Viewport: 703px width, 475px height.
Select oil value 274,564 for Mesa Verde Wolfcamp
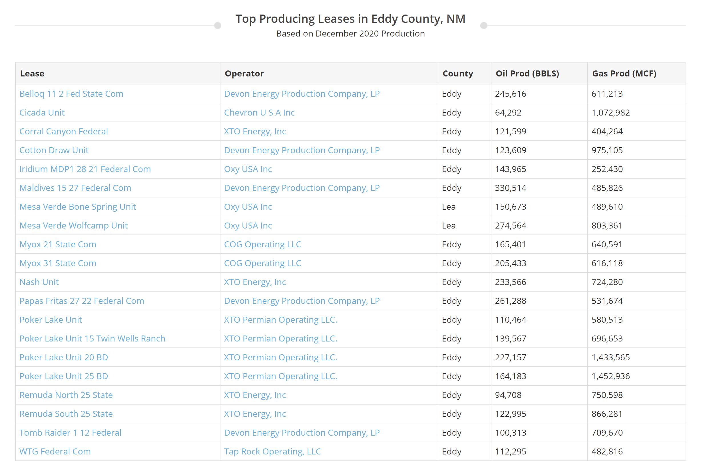[511, 225]
